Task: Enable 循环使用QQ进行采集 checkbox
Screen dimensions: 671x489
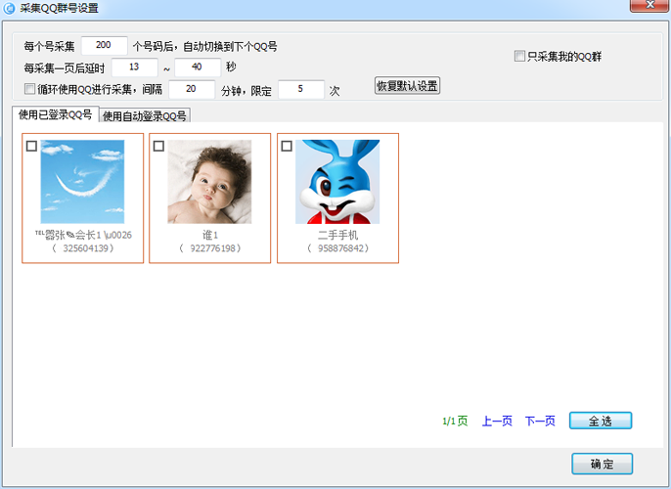Action: click(29, 89)
